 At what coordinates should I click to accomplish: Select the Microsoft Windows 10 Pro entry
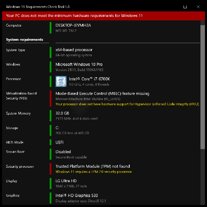point(79,65)
